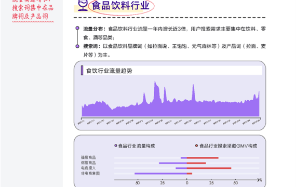Screen dimensions: 296x187
Task: Select the bold label 搜索词：
Action: pyautogui.click(x=92, y=46)
